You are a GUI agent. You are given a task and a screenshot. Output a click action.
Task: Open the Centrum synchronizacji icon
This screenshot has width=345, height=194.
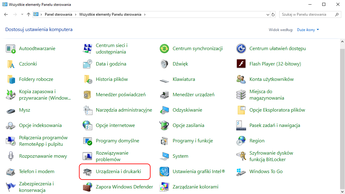tap(164, 49)
